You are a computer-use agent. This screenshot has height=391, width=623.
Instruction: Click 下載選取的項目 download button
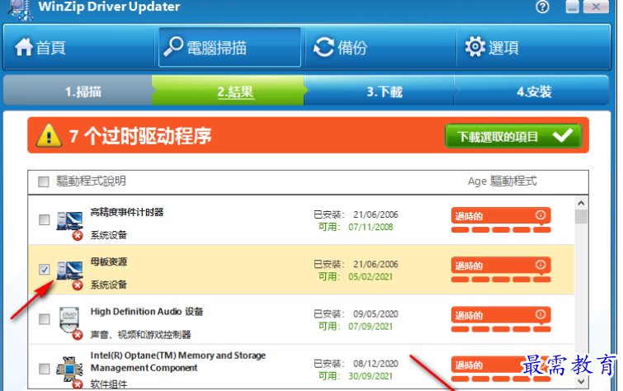[513, 136]
